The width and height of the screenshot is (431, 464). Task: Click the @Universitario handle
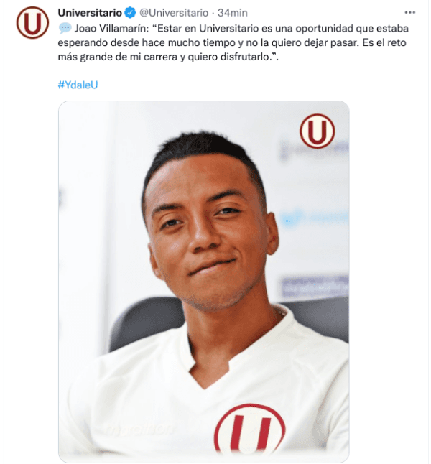(x=174, y=13)
